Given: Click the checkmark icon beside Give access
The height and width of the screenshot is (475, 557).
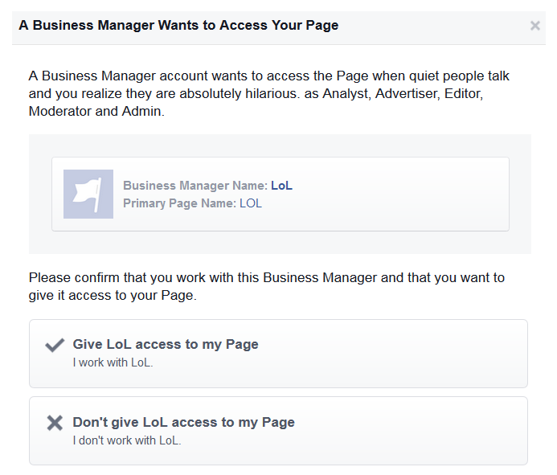Looking at the screenshot, I should (55, 345).
